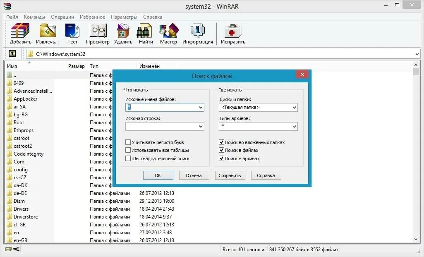Select the en-GB folder icon
This screenshot has width=424, height=257.
(10, 240)
